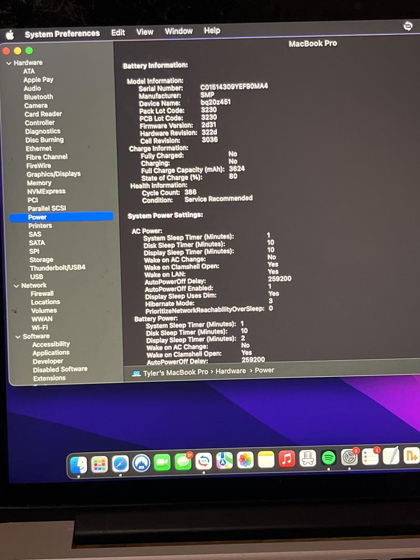The width and height of the screenshot is (420, 560).
Task: Open FaceTime from the dock
Action: click(162, 463)
